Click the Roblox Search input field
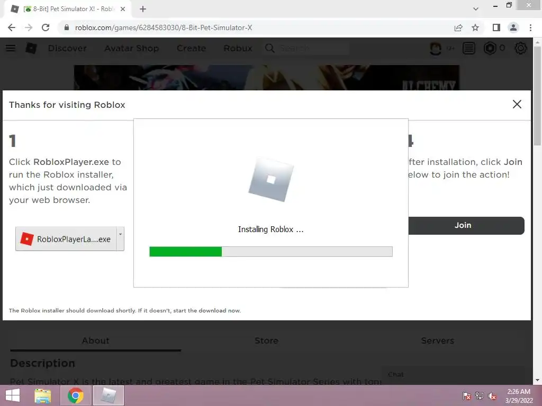The image size is (542, 406). tap(314, 48)
